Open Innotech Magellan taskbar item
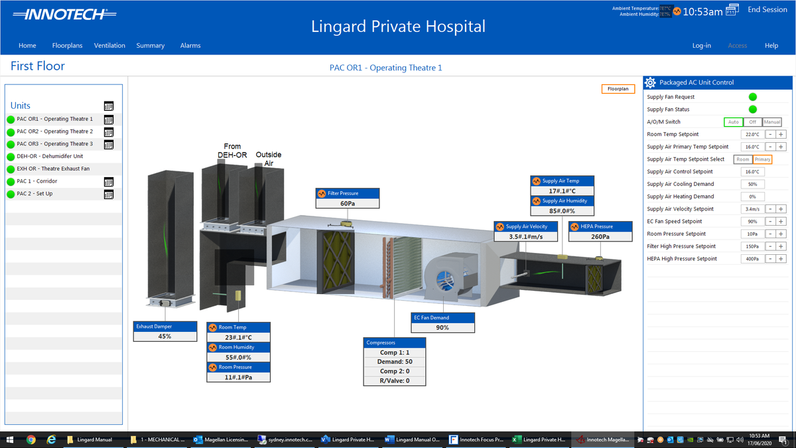 pos(604,439)
